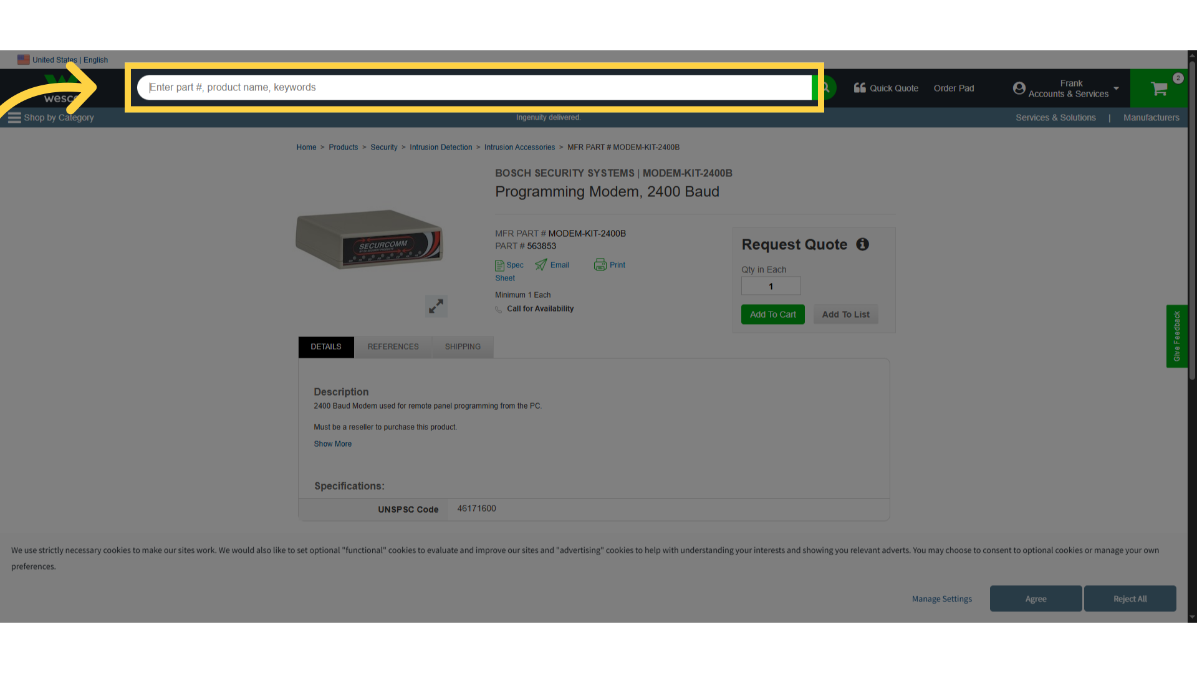The width and height of the screenshot is (1197, 673).
Task: Open Services & Solutions menu
Action: 1055,118
